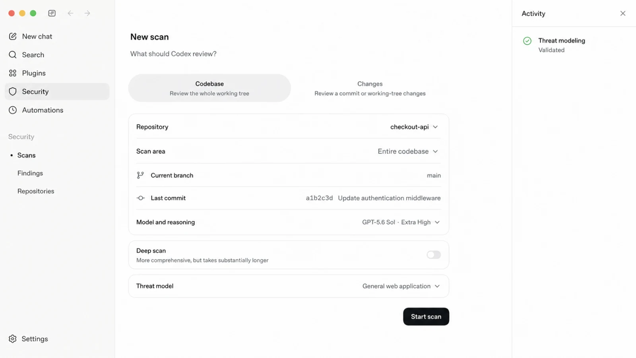
Task: Open GPT-5.6 Sol Extra High model dropdown
Action: point(401,222)
